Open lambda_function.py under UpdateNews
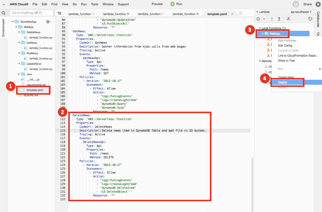 coord(41,69)
